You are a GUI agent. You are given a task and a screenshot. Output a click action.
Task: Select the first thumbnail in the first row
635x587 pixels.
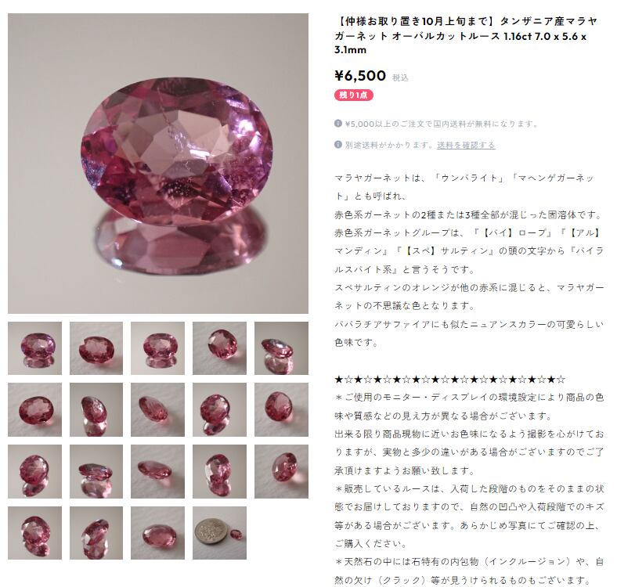[x=34, y=348]
